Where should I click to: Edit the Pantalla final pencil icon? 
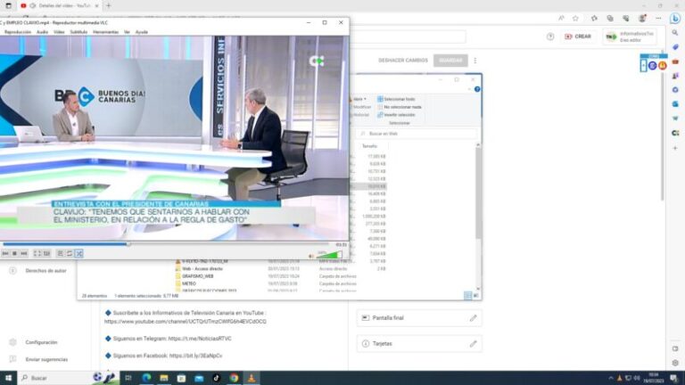(473, 318)
